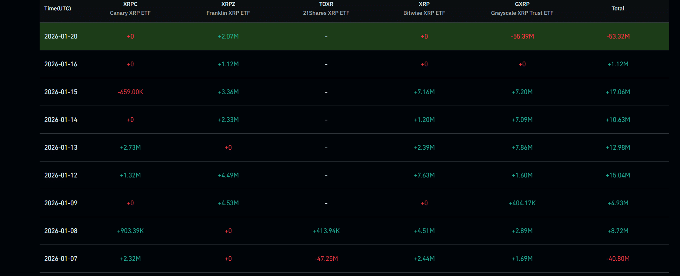Open the XRPZ Franklin XRP ETF header
This screenshot has width=680, height=276.
(228, 9)
